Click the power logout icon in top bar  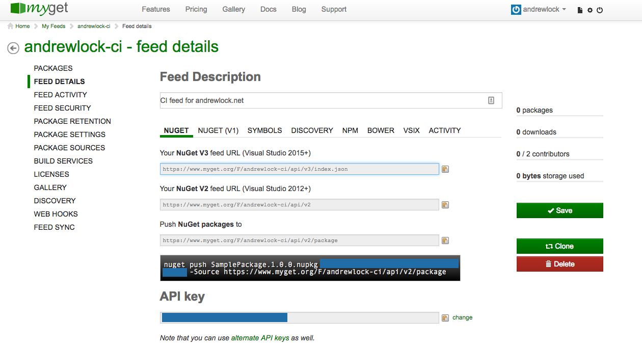[600, 10]
